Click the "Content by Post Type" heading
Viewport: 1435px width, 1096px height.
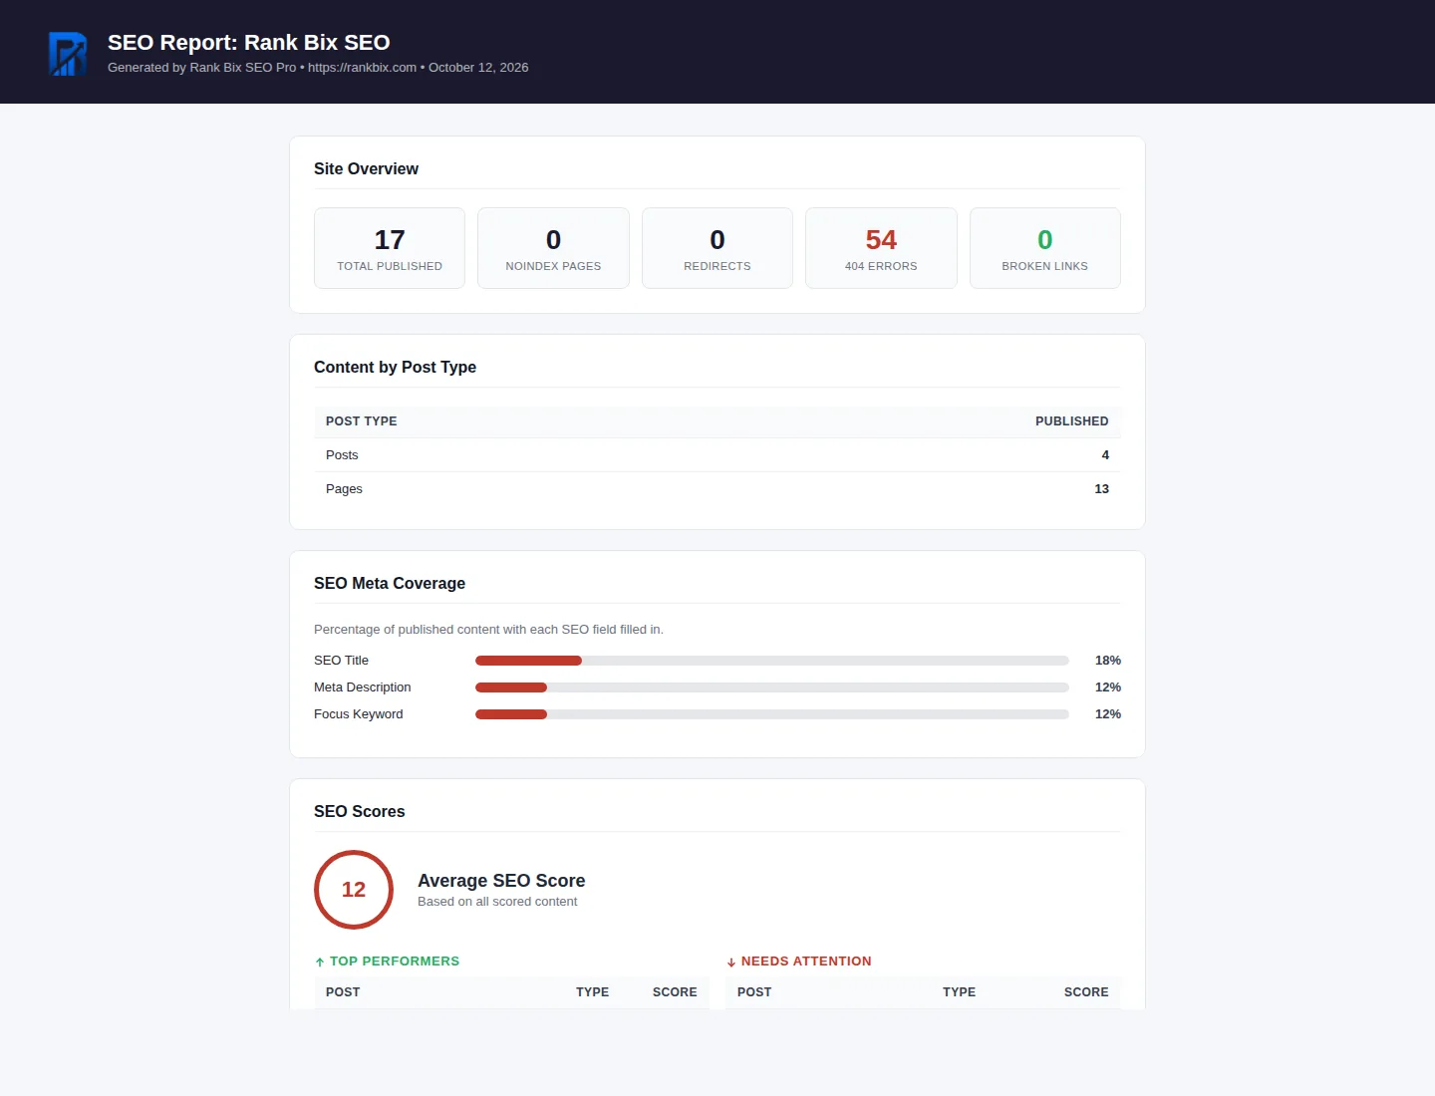[395, 368]
